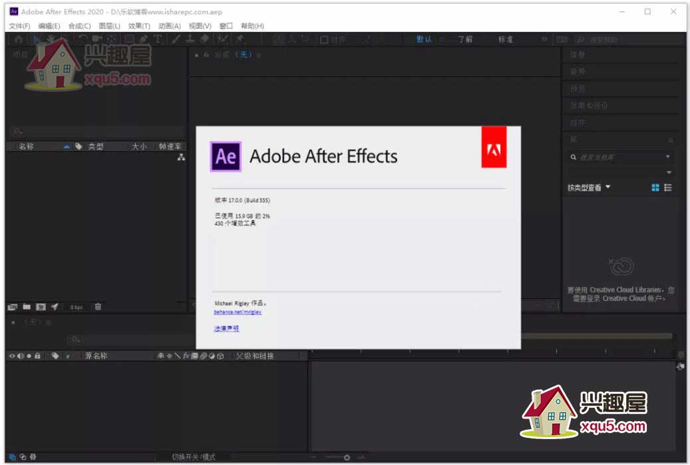Click the Project panel search field
The image size is (690, 465).
(x=96, y=131)
